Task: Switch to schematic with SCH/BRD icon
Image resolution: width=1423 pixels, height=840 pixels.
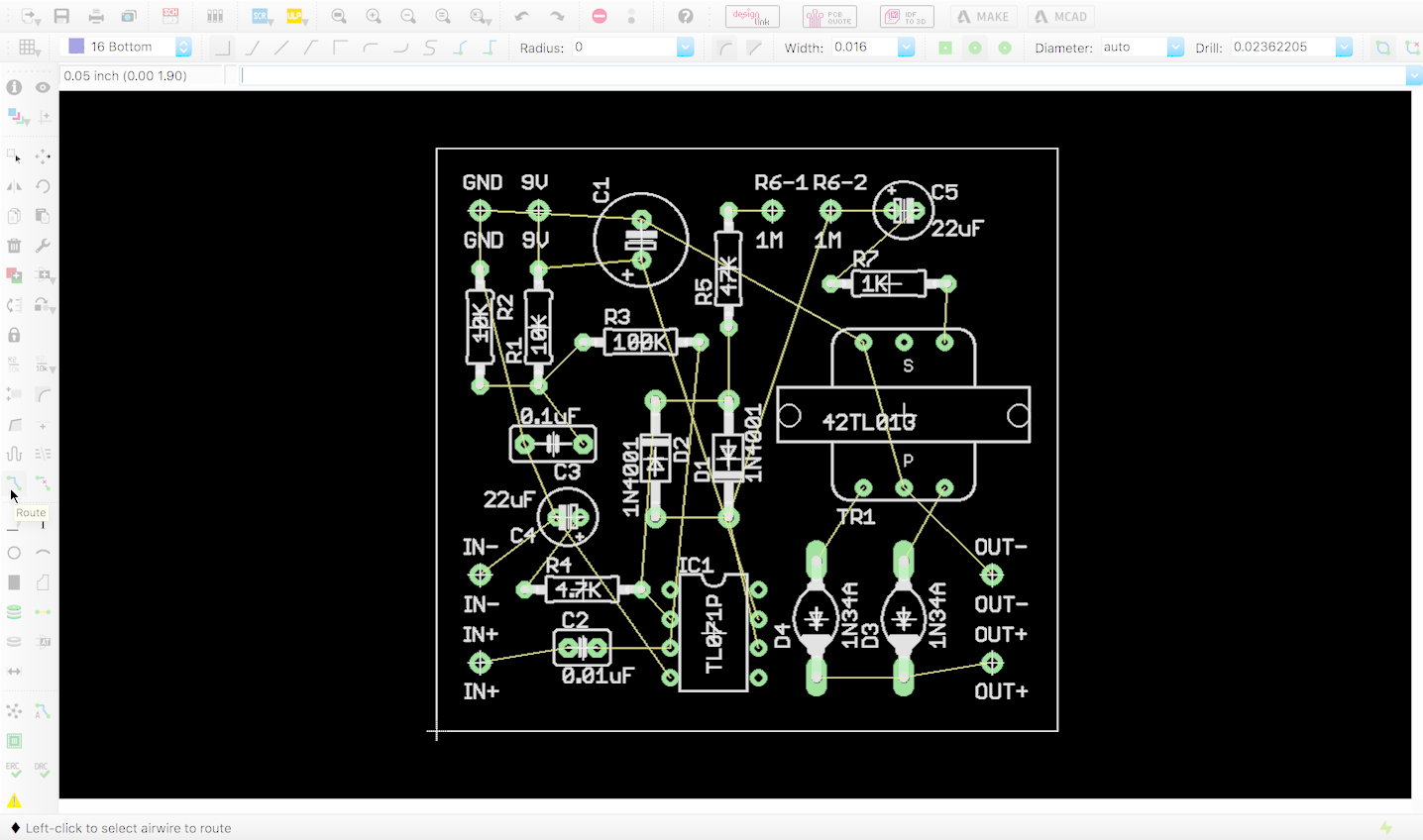Action: (x=170, y=16)
